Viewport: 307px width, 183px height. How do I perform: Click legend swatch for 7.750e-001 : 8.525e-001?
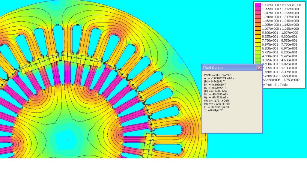click(258, 40)
